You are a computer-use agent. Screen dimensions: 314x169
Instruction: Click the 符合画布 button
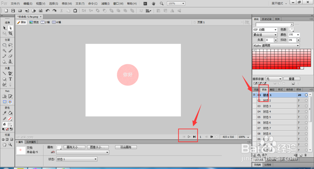pyautogui.click(x=126, y=147)
